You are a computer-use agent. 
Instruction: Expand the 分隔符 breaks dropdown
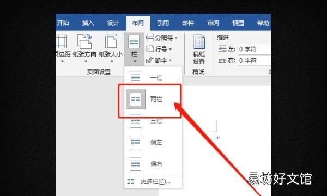pyautogui.click(x=162, y=38)
